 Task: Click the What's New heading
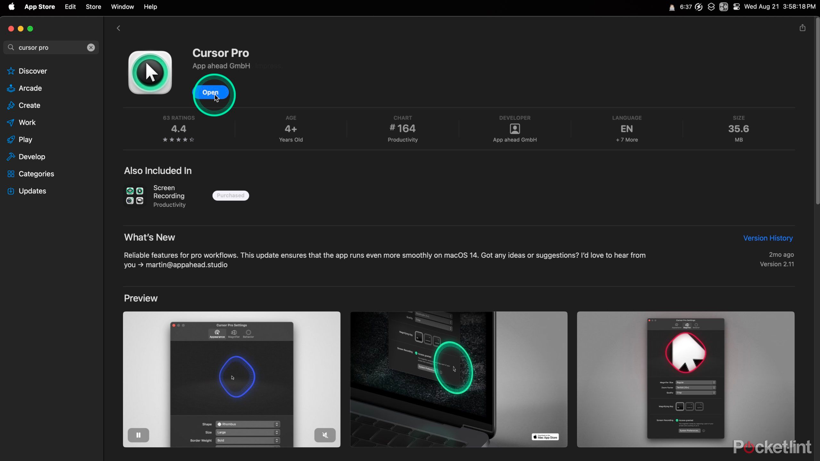coord(149,237)
